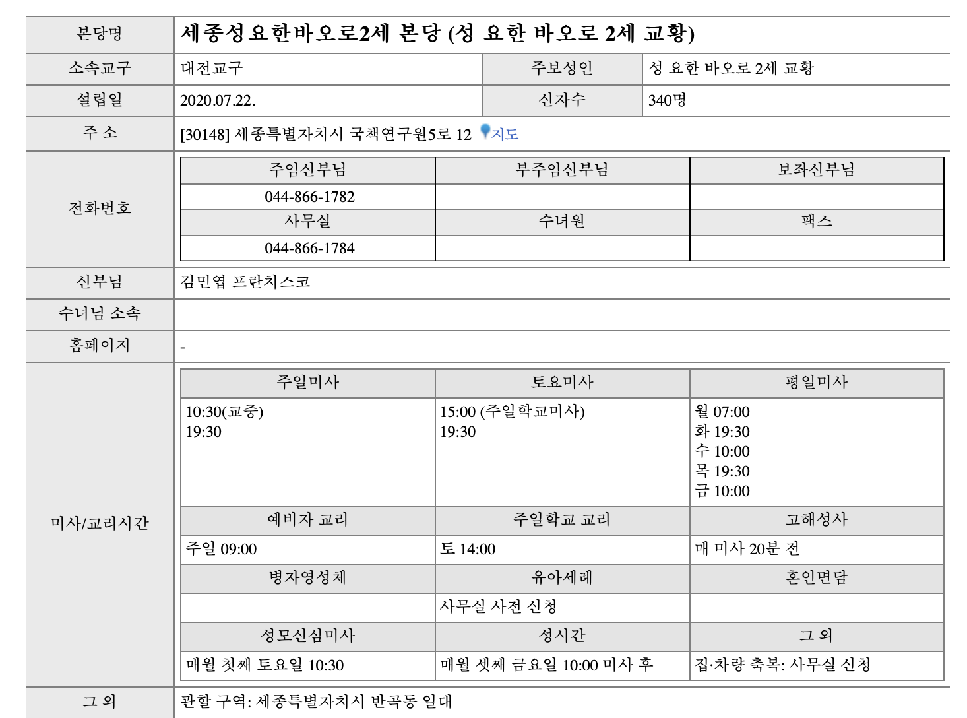Select Sunday school time 토 14:00
967x718 pixels.
(468, 549)
